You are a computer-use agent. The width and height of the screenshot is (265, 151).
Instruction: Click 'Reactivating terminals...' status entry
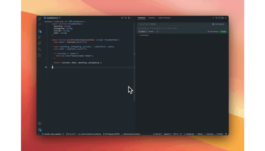pyautogui.click(x=131, y=134)
